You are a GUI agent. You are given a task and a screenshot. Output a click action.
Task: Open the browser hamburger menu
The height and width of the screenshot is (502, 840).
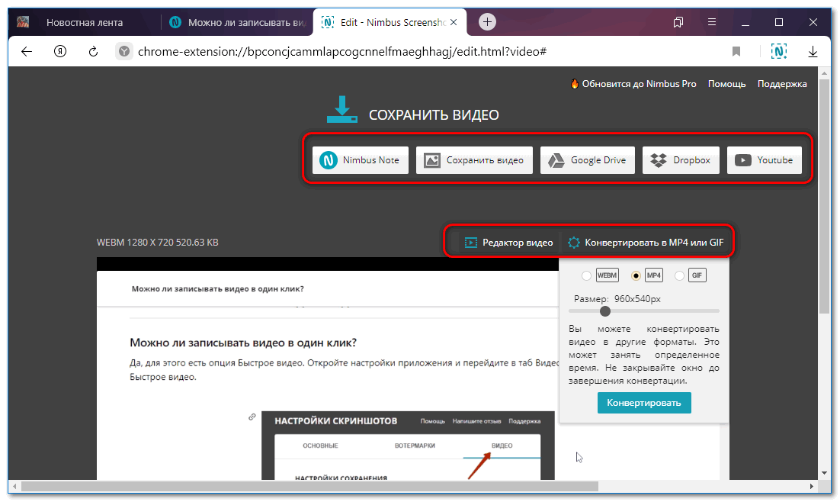[x=712, y=22]
